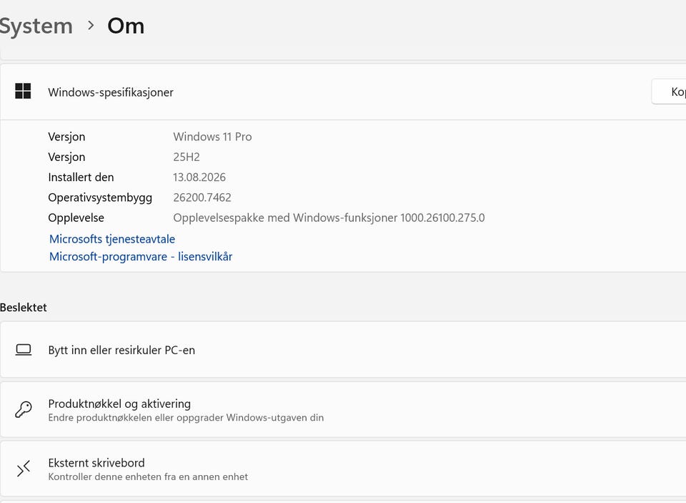Click the Operativsystembygg label
The image size is (686, 503).
click(x=100, y=197)
